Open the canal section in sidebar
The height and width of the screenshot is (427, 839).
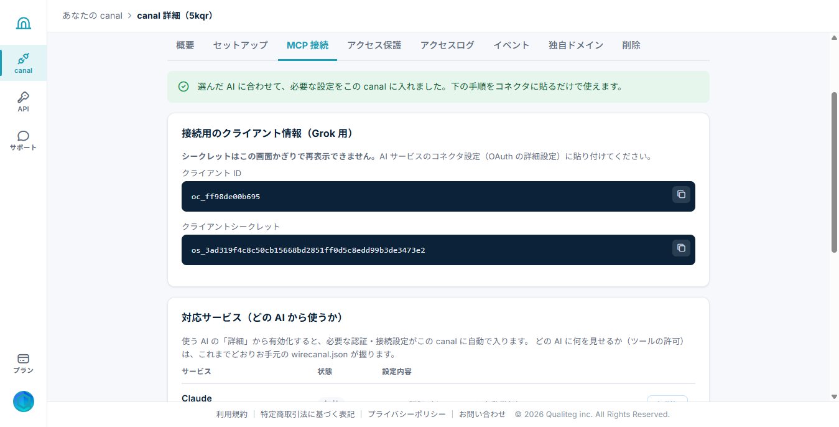pyautogui.click(x=24, y=63)
